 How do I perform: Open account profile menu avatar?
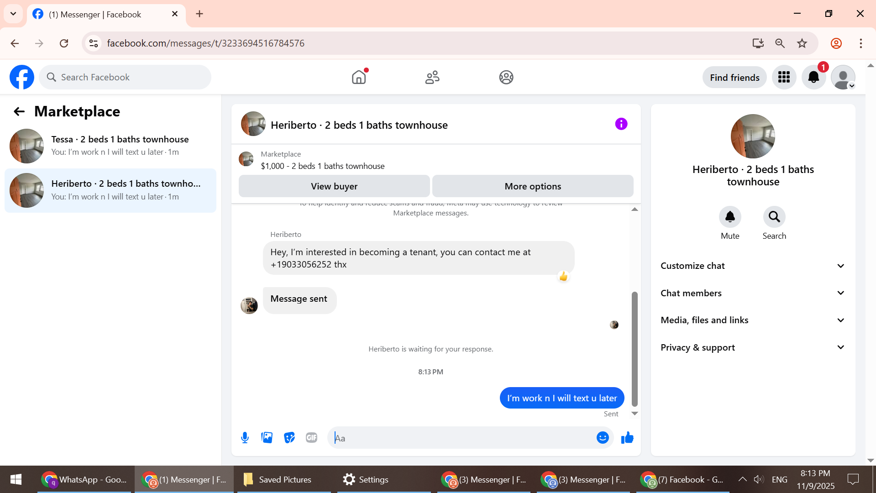click(843, 77)
